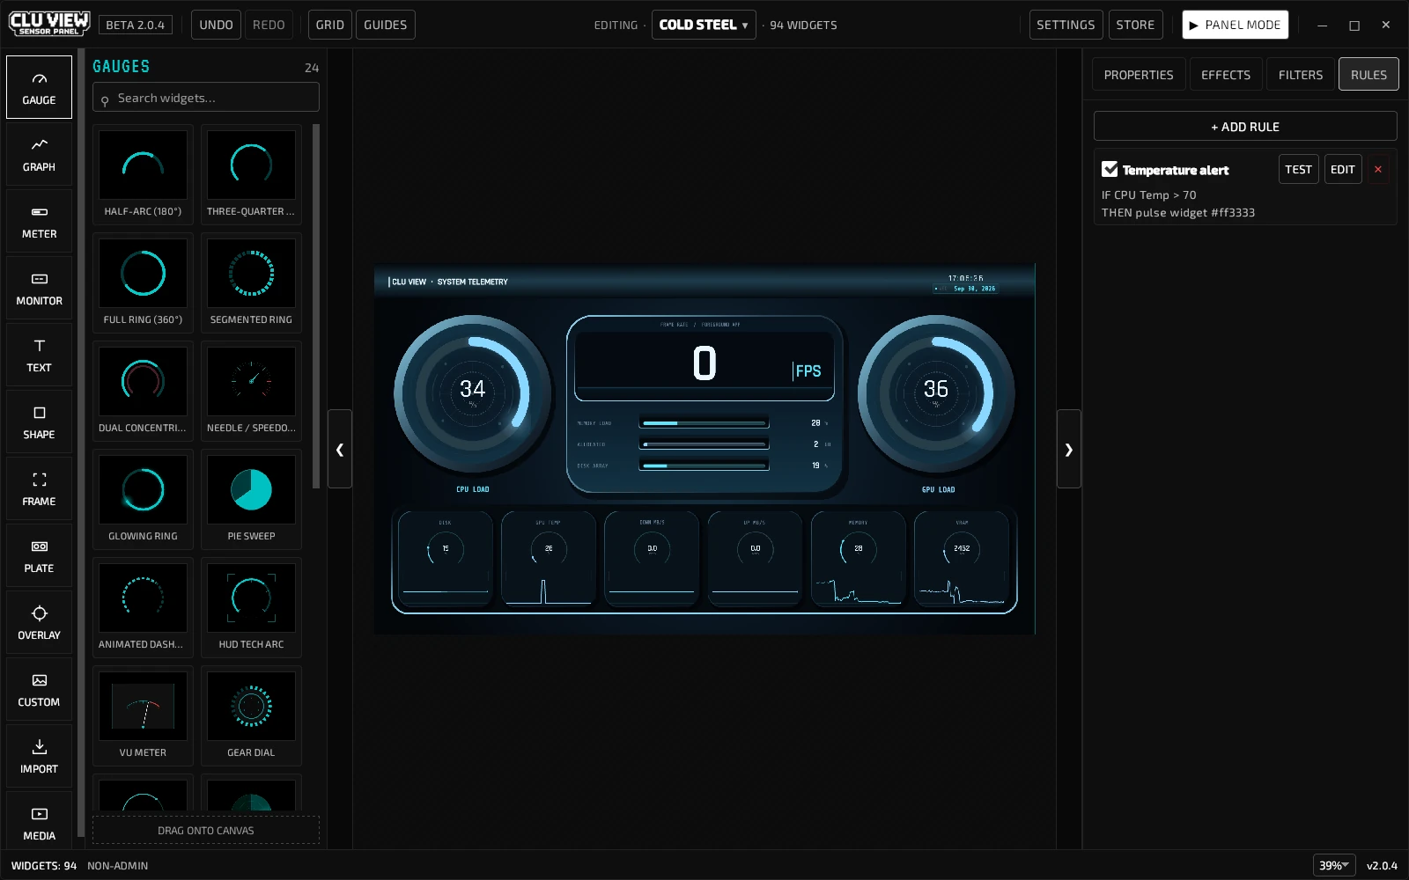Pick the Segmented Ring gauge thumbnail
Screen dimensions: 1409x880
point(251,282)
